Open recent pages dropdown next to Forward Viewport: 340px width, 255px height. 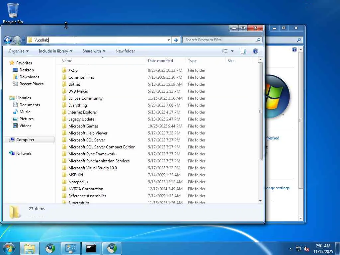pyautogui.click(x=24, y=40)
